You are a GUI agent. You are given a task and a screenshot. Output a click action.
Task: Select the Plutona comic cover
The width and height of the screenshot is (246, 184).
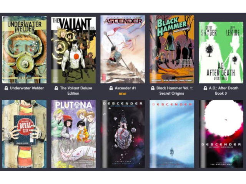pyautogui.click(x=73, y=134)
